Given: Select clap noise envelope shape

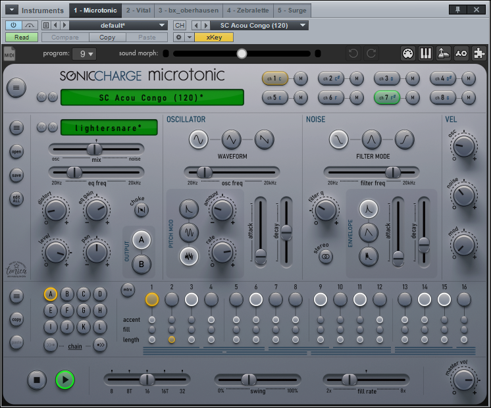Looking at the screenshot, I should pos(369,257).
